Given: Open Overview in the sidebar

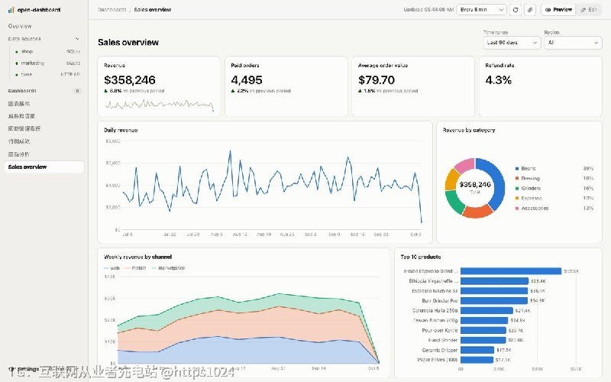Looking at the screenshot, I should coord(20,26).
